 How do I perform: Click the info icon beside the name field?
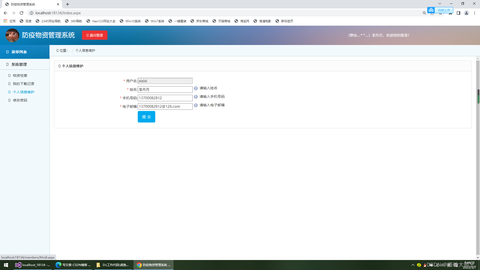[x=196, y=88]
